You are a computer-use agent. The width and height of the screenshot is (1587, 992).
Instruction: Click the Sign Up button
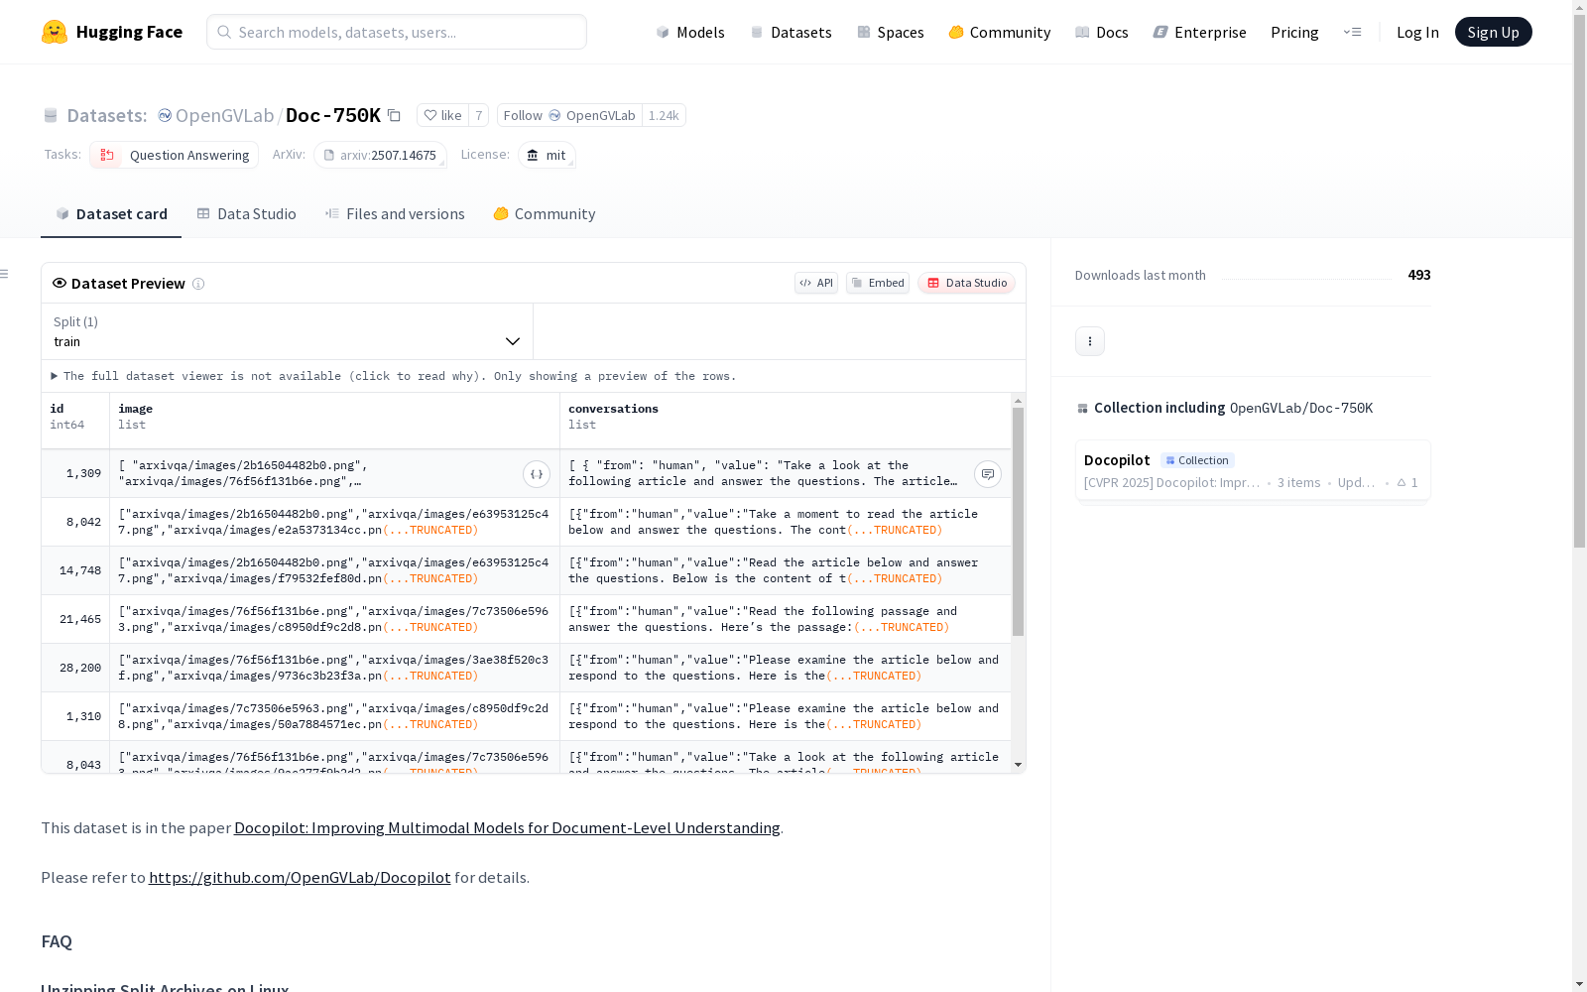[x=1493, y=32]
